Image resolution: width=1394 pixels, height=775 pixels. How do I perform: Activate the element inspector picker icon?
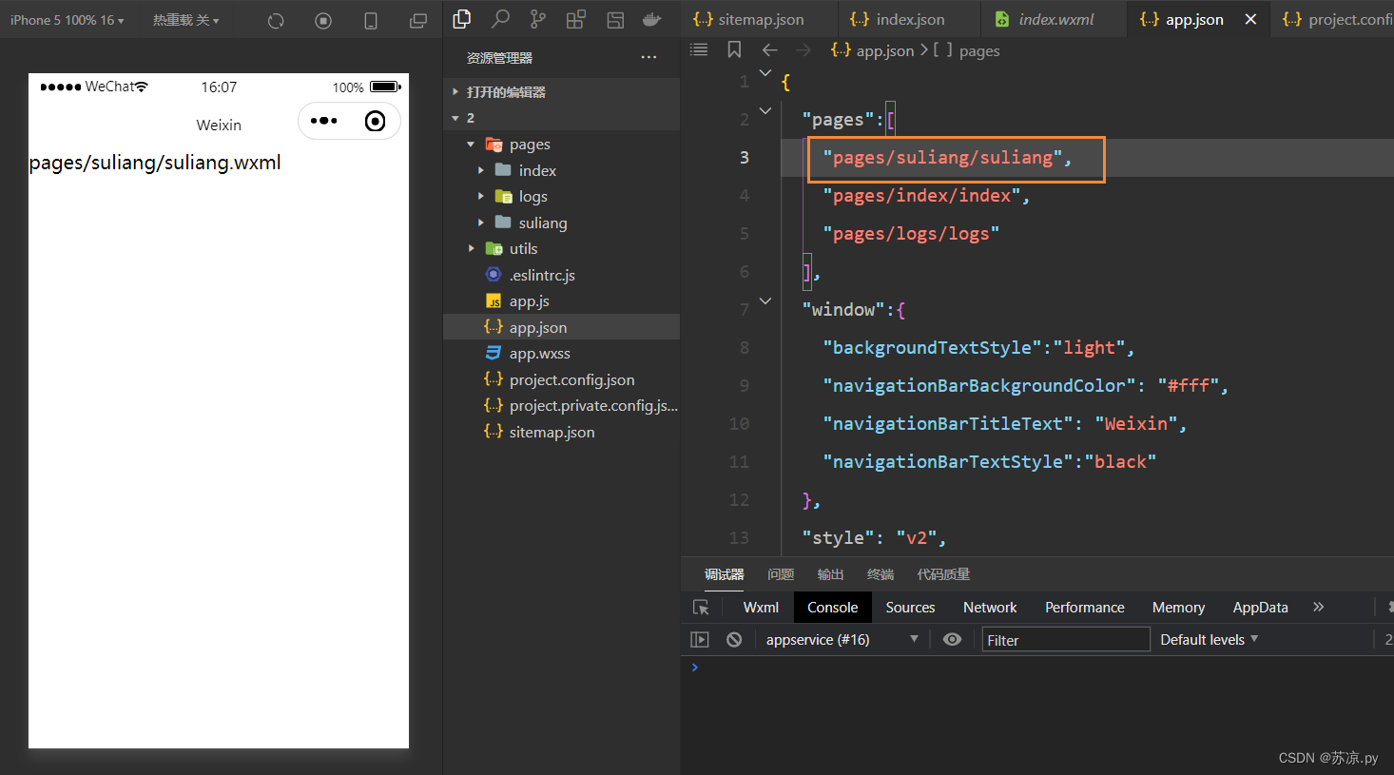(701, 608)
